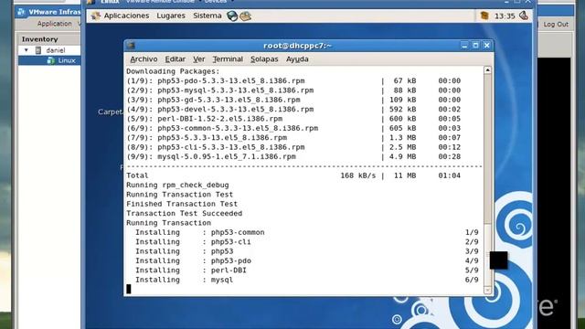Minimize the root@dhcppc7 terminal window
Screen dimensions: 585x329
click(464, 46)
